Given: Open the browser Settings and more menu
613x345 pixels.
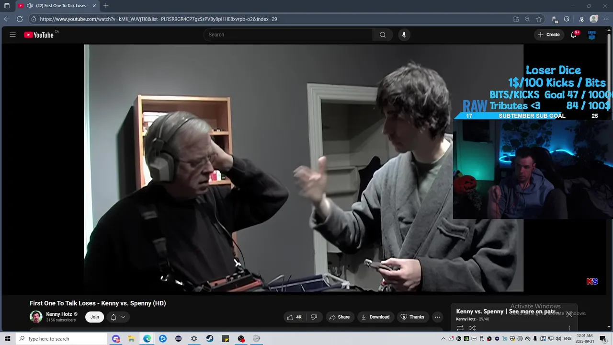Looking at the screenshot, I should pyautogui.click(x=606, y=19).
